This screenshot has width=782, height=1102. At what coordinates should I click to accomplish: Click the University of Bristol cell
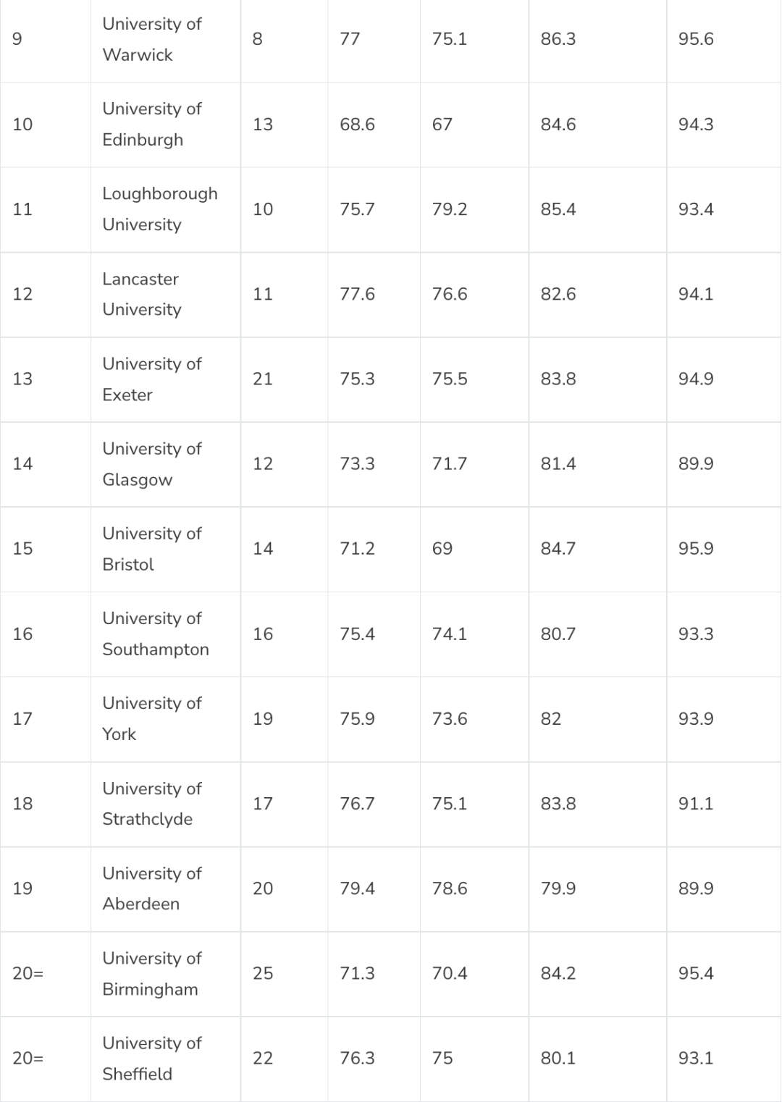click(152, 548)
